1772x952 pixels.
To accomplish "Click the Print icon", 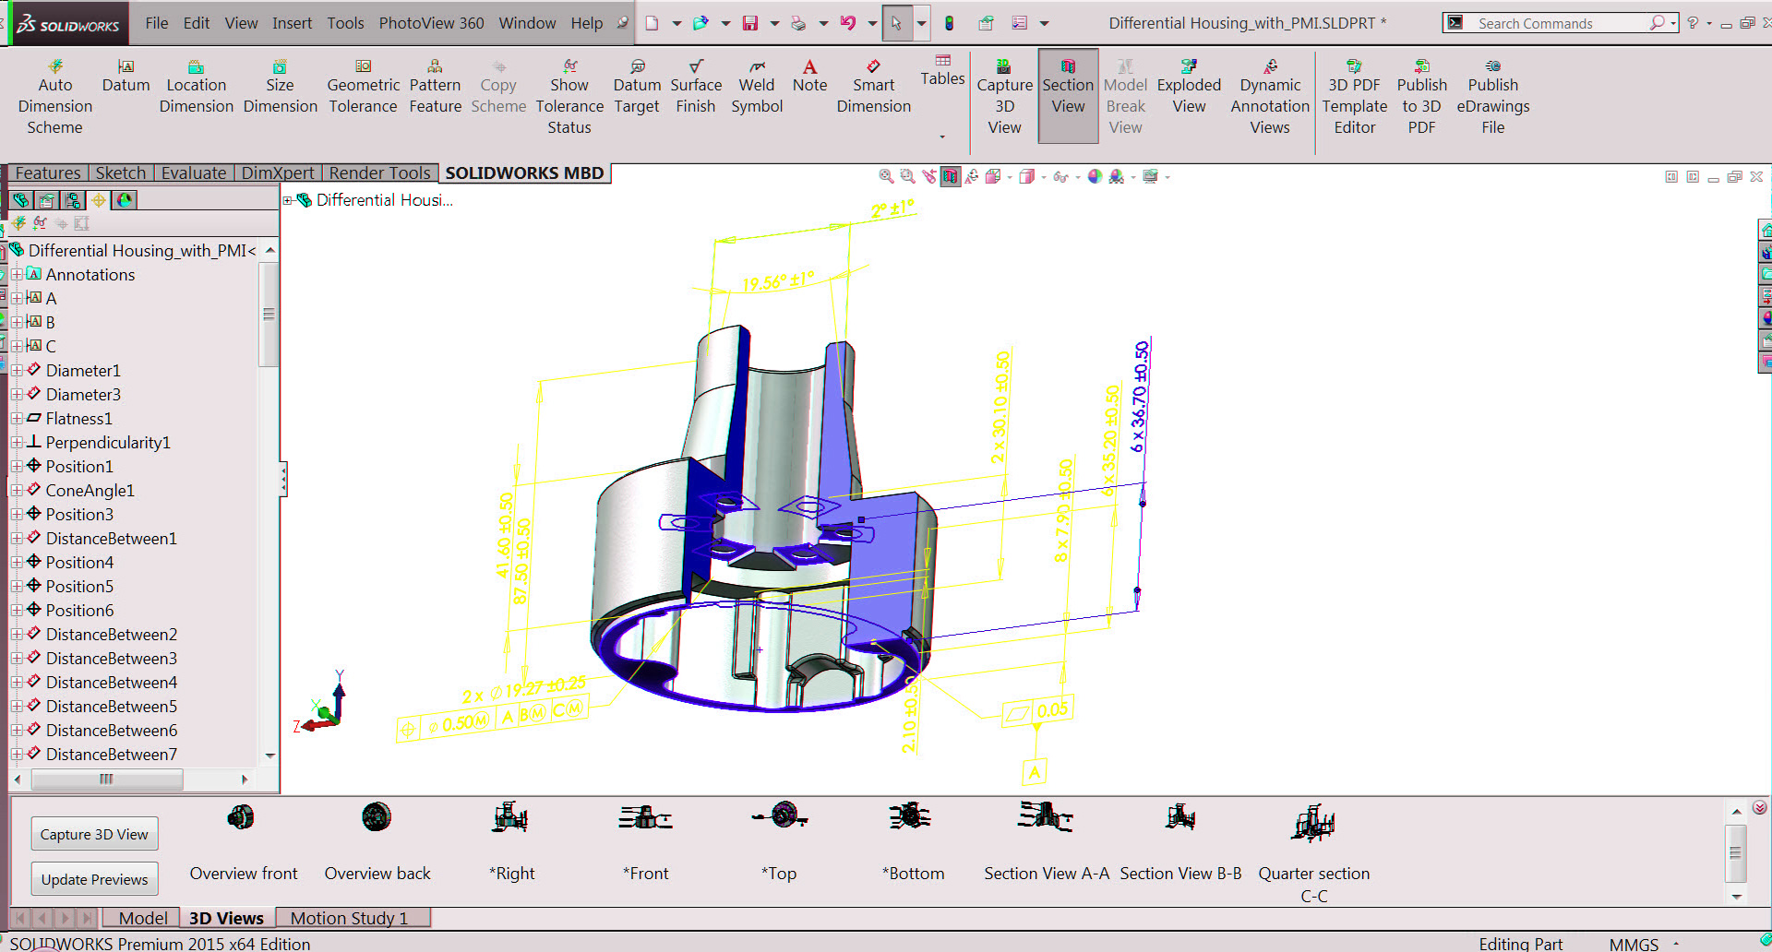I will (x=798, y=23).
